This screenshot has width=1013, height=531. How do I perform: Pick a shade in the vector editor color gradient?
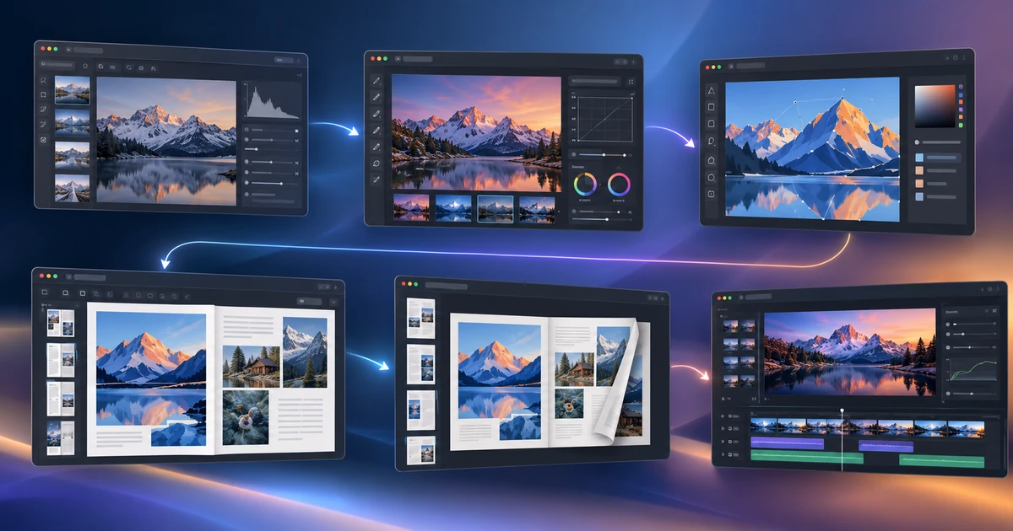(934, 106)
